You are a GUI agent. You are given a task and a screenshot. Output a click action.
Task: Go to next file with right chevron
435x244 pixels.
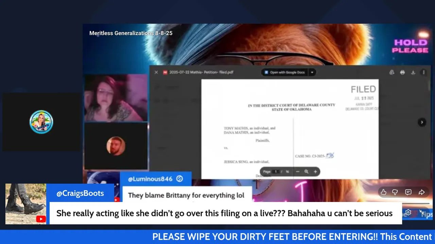(x=422, y=122)
